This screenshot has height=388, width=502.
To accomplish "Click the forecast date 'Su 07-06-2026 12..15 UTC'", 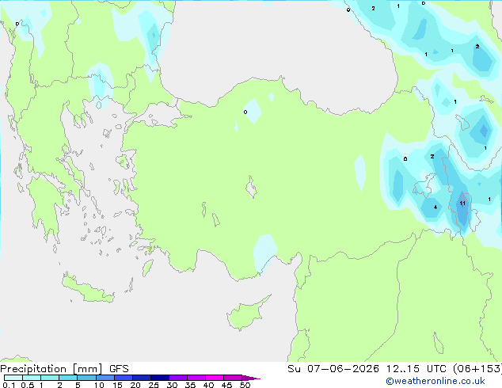I will (367, 368).
